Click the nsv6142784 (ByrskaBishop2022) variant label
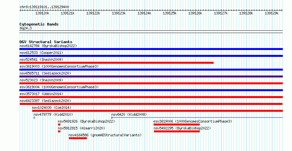 pyautogui.click(x=48, y=46)
